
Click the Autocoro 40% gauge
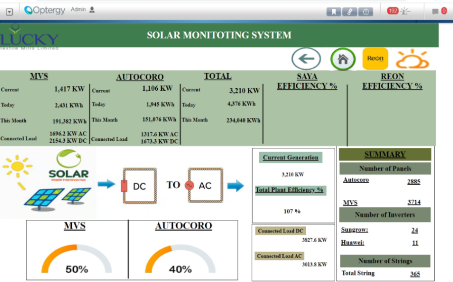(180, 259)
